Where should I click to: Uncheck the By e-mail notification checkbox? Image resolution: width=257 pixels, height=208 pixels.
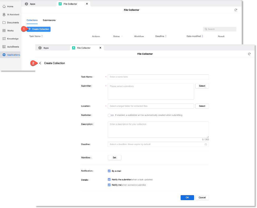[x=109, y=171]
